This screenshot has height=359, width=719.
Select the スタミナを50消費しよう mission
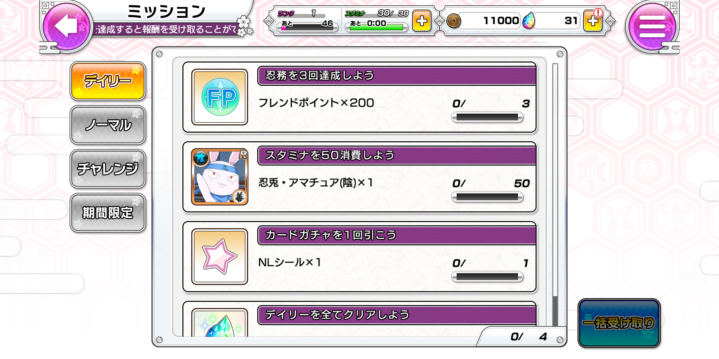[359, 177]
